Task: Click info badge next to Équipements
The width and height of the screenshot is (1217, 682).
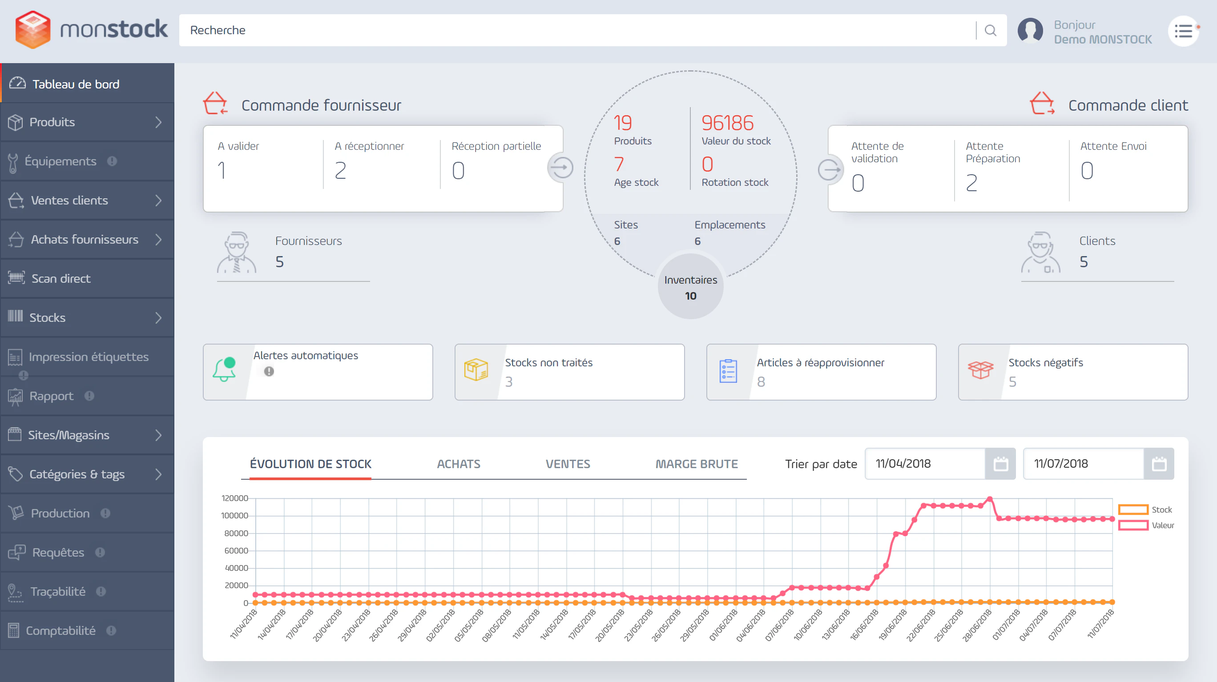Action: point(112,161)
